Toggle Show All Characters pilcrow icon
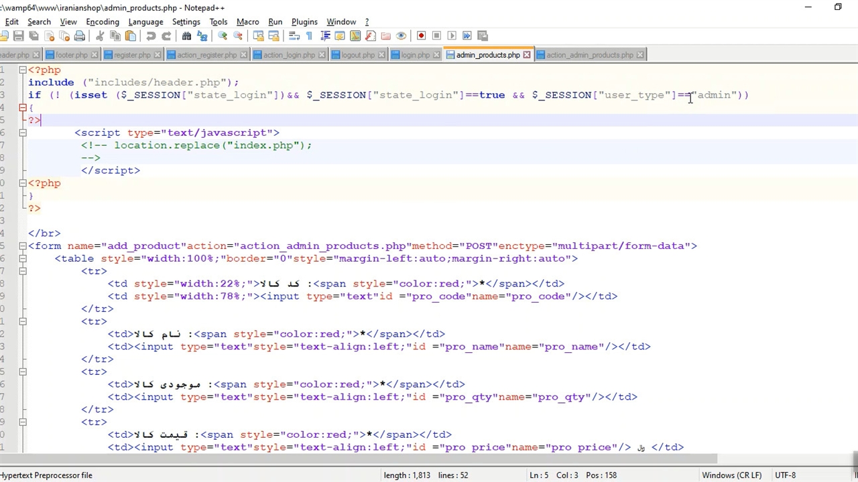Image resolution: width=858 pixels, height=482 pixels. tap(309, 35)
